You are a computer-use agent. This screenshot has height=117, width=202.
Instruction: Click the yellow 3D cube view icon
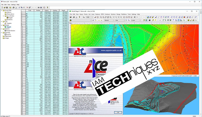pos(189,20)
